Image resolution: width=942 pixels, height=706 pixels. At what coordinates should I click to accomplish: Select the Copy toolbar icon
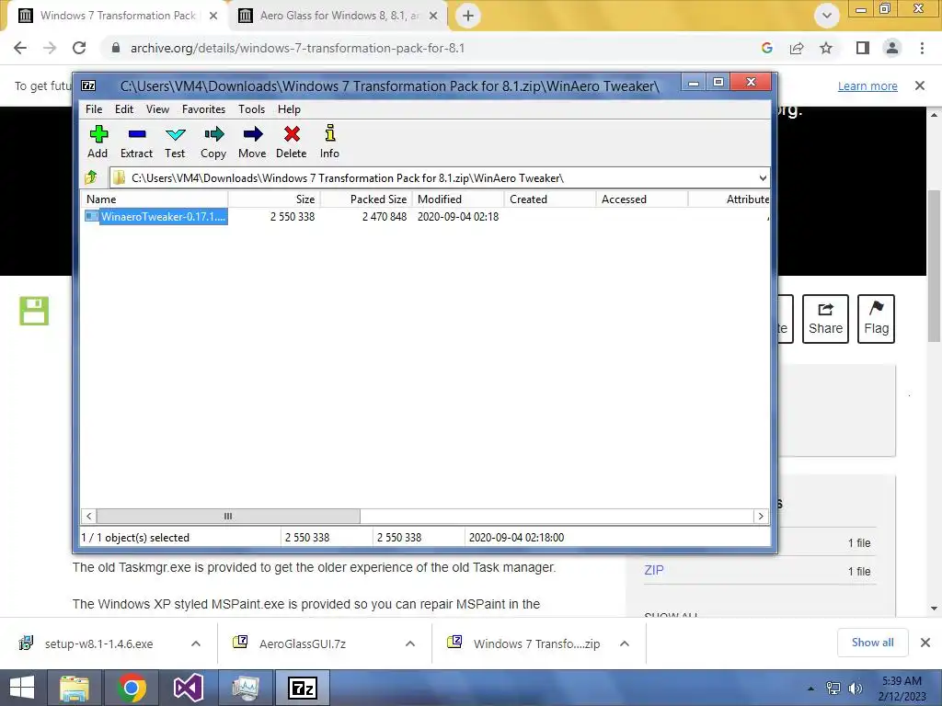[x=213, y=142]
